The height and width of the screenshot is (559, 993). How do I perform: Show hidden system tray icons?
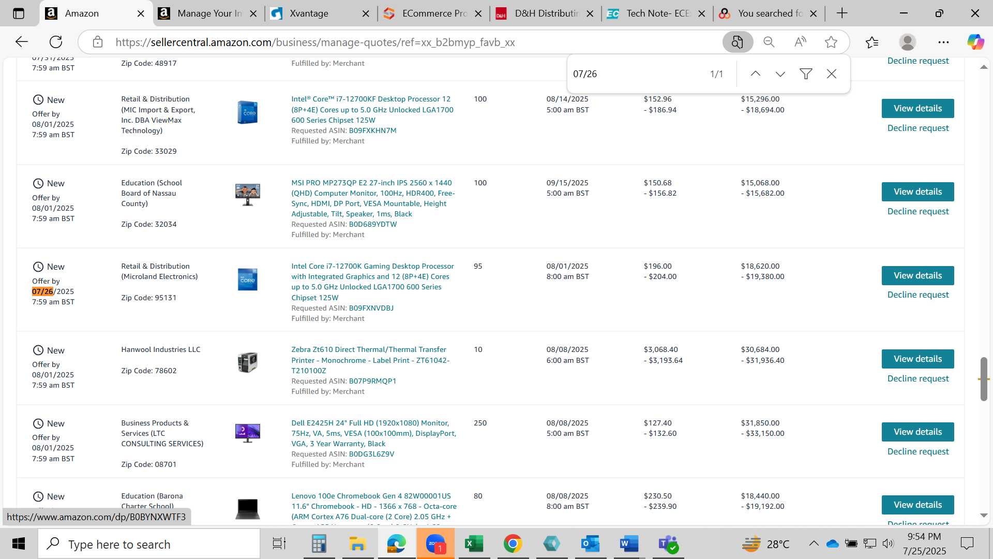click(813, 543)
